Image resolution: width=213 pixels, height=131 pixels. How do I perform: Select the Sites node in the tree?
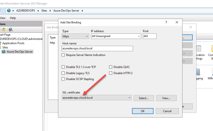(x=5, y=47)
